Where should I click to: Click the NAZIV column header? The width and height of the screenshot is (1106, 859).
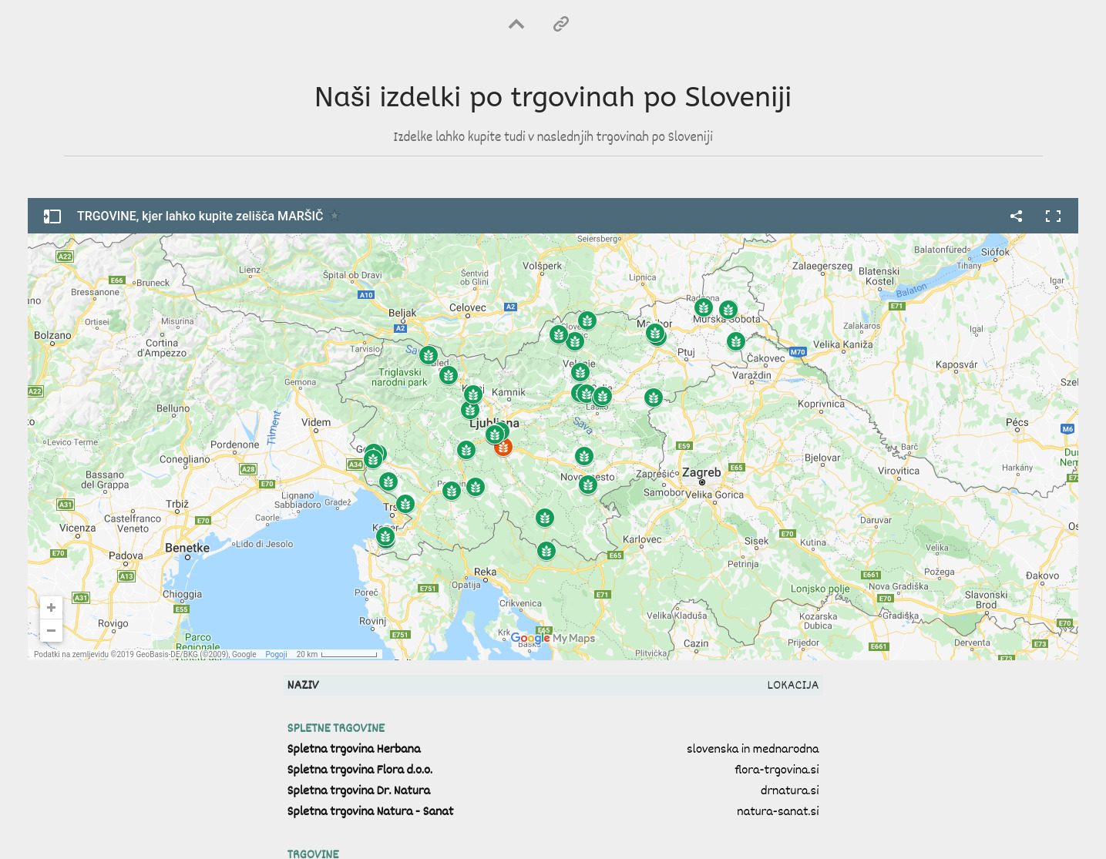[x=303, y=685]
